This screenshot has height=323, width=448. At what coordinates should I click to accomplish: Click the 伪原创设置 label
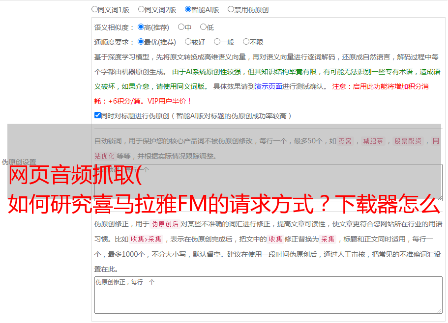point(19,162)
